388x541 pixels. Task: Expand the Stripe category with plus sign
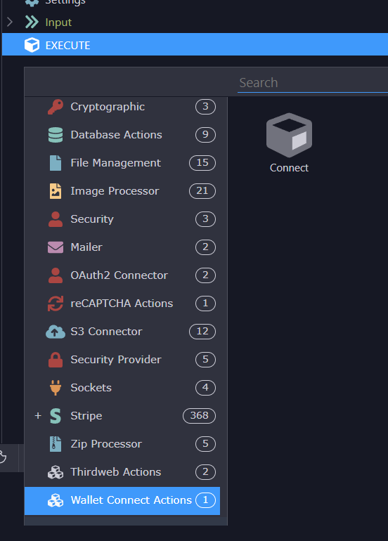[38, 415]
